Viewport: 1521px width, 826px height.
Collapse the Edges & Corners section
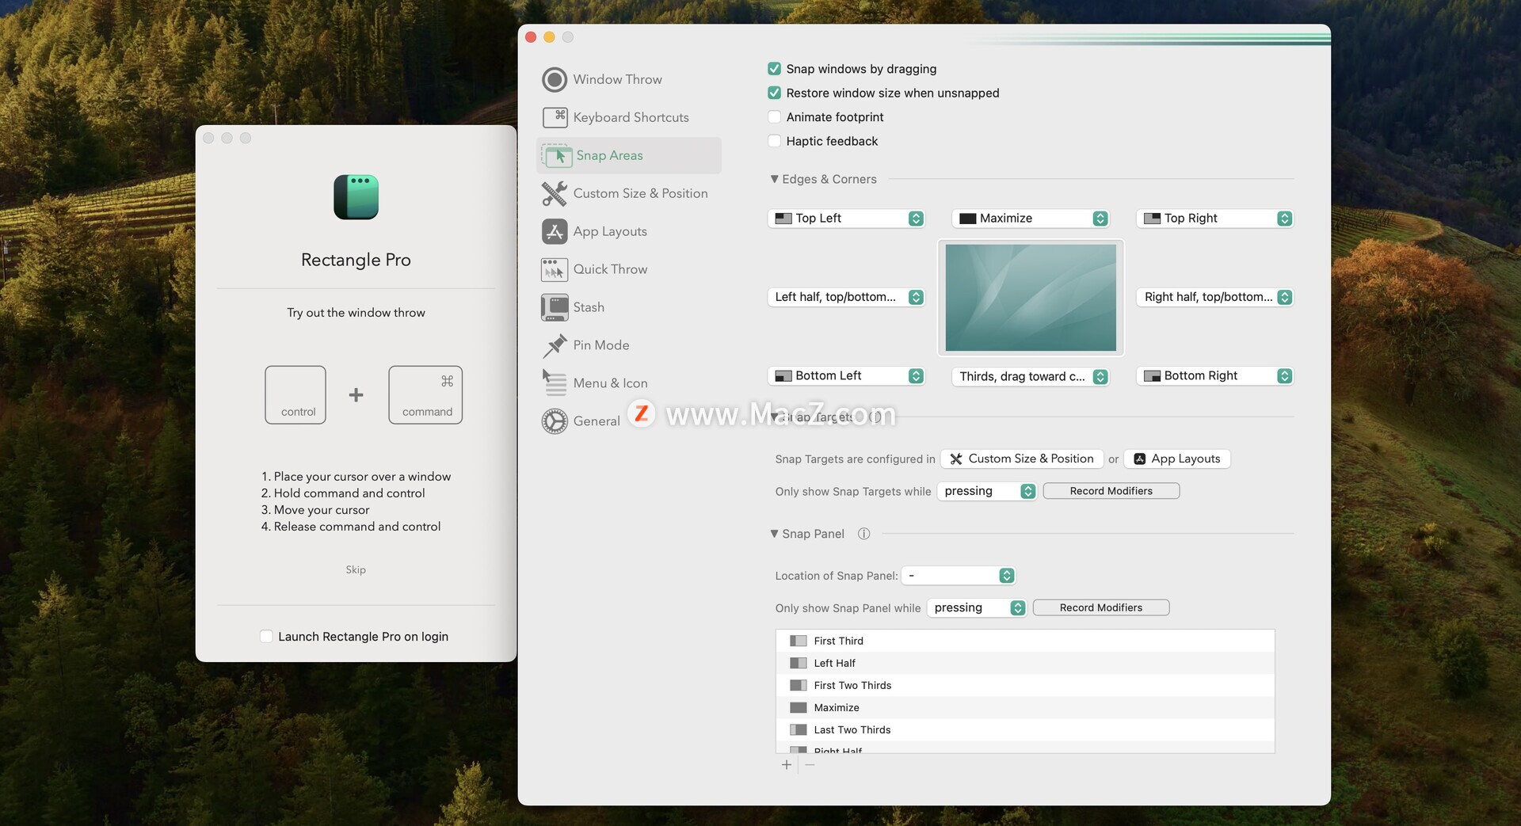[774, 179]
